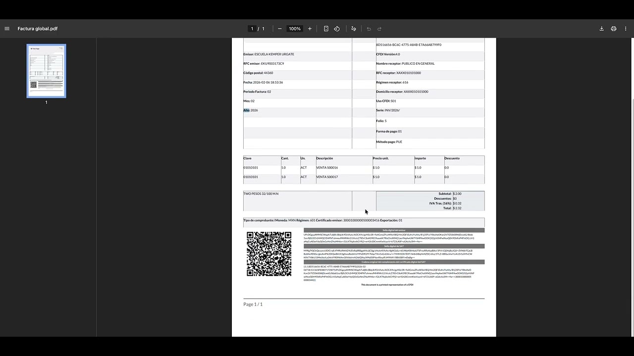634x356 pixels.
Task: Click the 'VENTA S00017' description cell
Action: (327, 177)
